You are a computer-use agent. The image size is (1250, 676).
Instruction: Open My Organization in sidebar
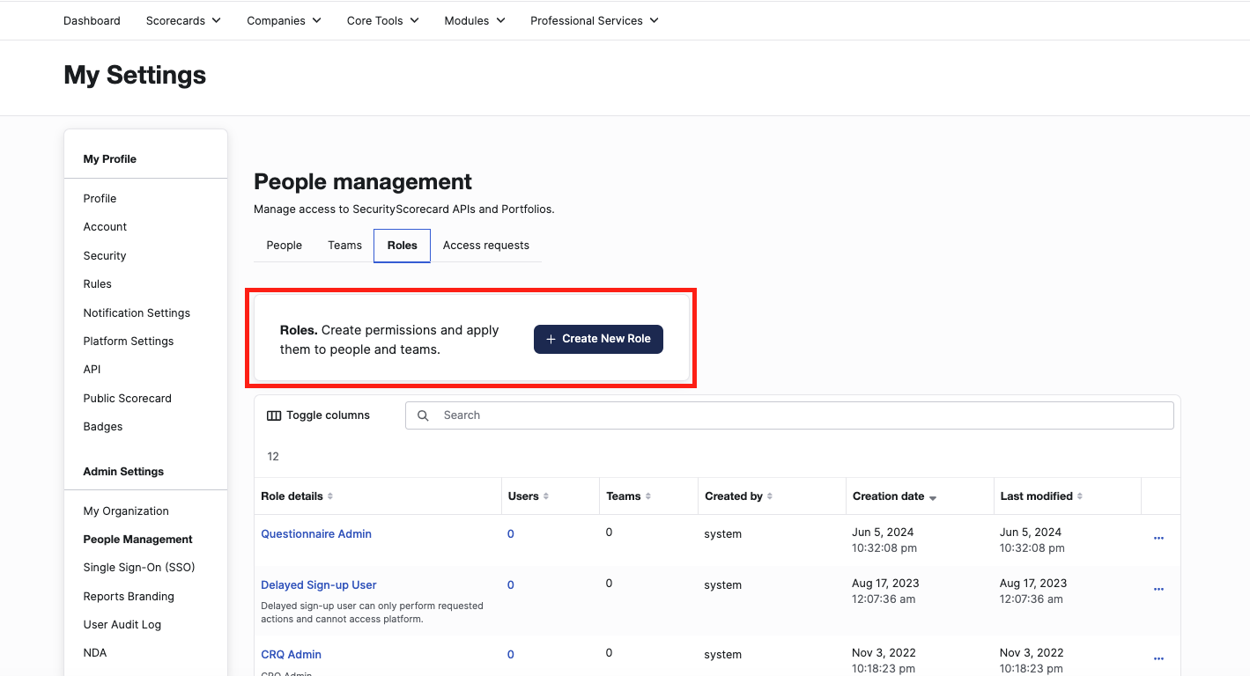click(126, 511)
